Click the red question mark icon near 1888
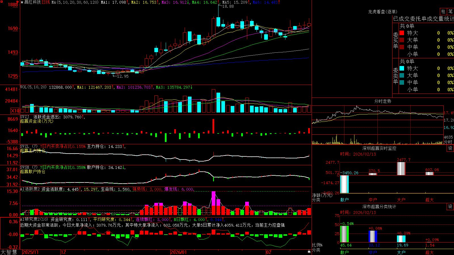Screen dimensions: 454x255 click(x=18, y=2)
